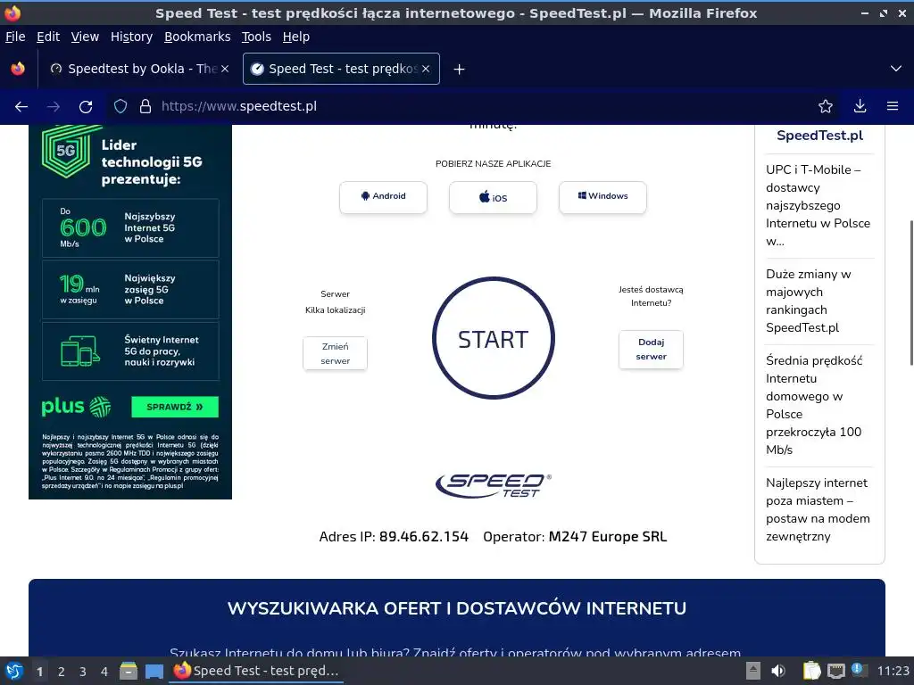
Task: Start the speed test with START
Action: click(x=493, y=338)
